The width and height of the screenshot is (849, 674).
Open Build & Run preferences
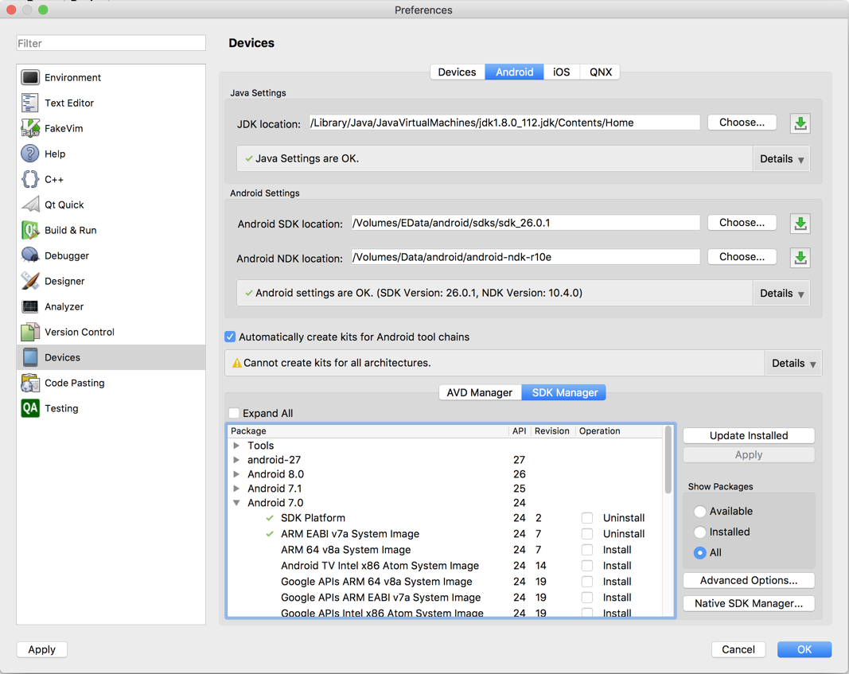point(70,230)
